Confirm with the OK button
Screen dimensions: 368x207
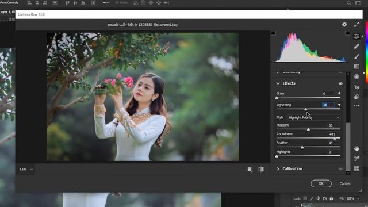click(321, 183)
